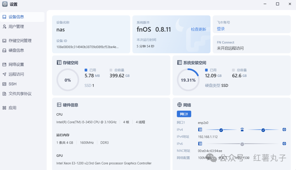Click the truncated 设备 ID value
The image size is (296, 170).
87,47
